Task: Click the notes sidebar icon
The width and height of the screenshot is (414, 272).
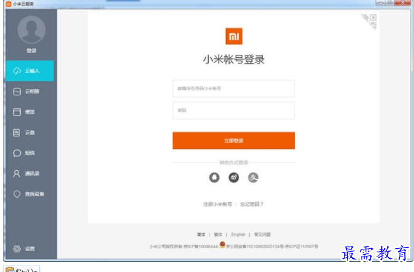Action: (x=17, y=112)
